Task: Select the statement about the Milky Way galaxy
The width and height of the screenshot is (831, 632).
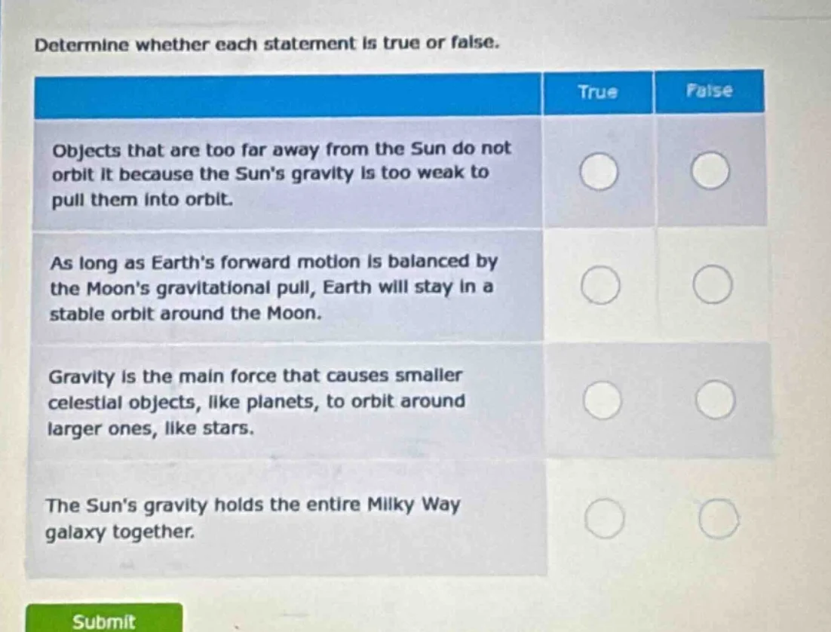Action: [253, 520]
